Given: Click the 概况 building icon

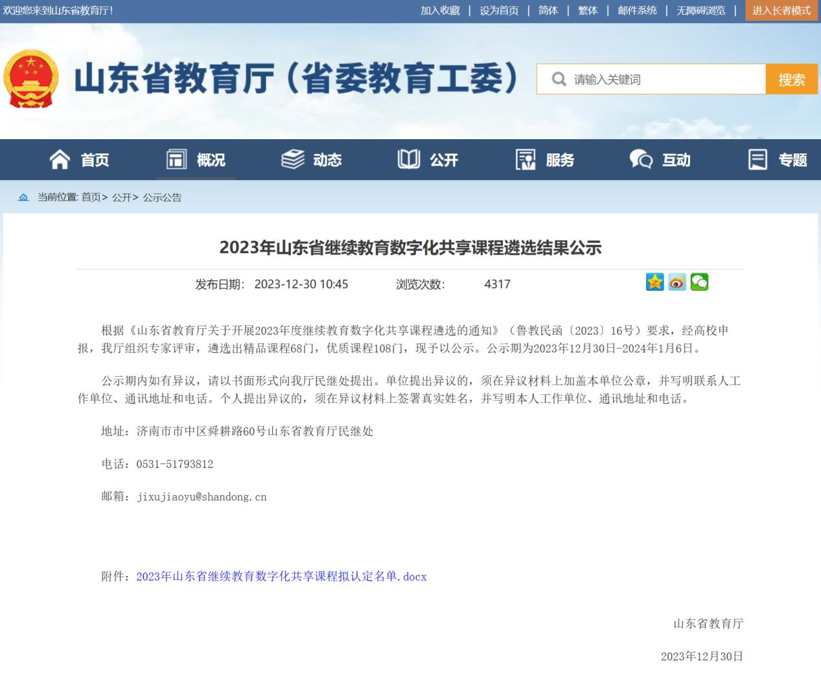Looking at the screenshot, I should click(176, 159).
